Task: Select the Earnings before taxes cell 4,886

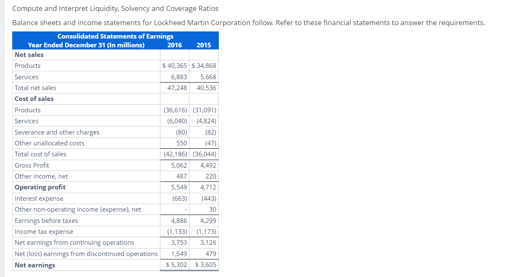Action: (x=180, y=220)
